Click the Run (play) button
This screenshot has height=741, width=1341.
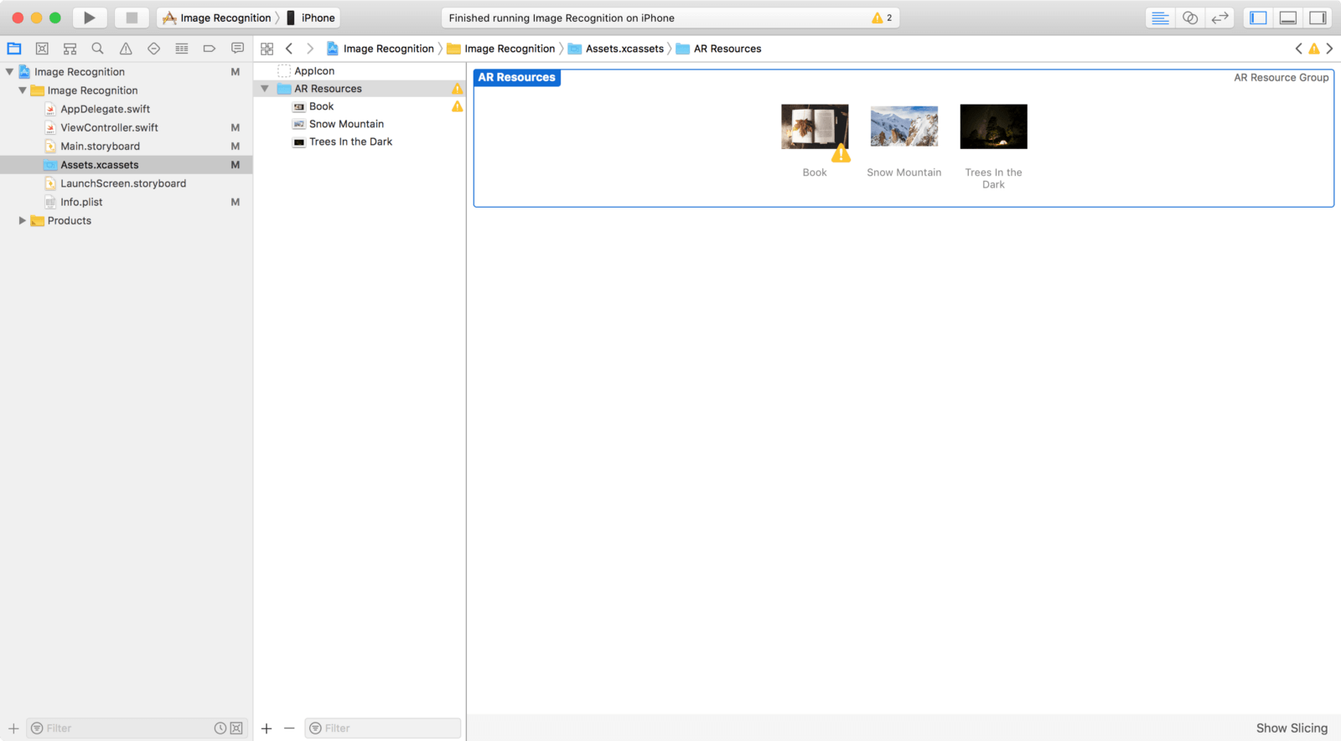[x=89, y=18]
